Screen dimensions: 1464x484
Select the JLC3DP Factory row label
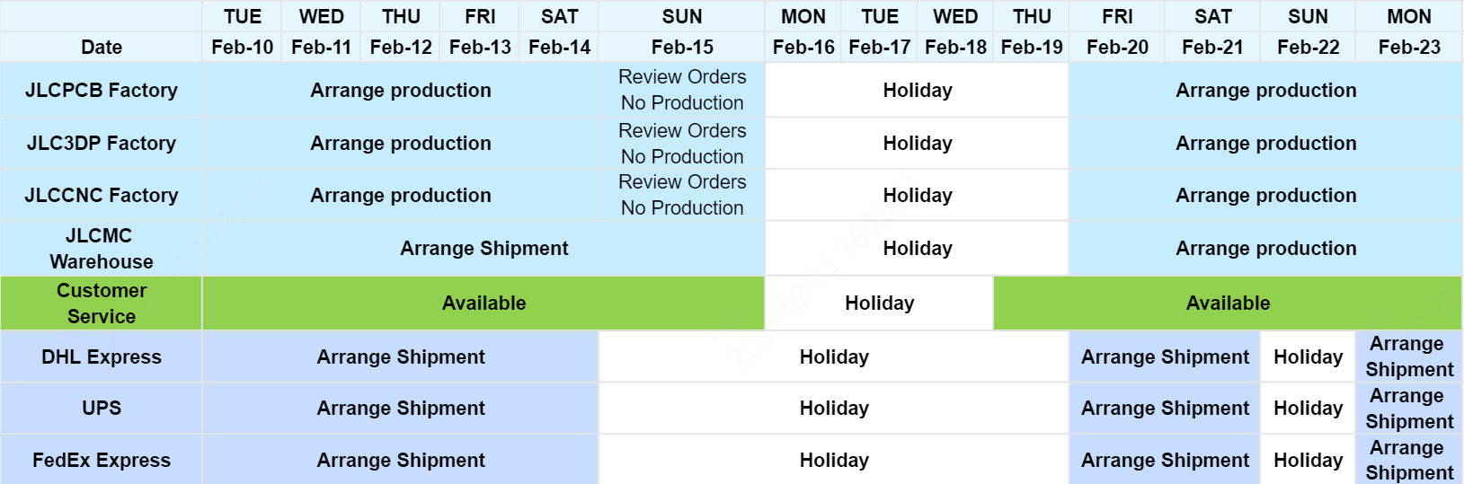[102, 144]
